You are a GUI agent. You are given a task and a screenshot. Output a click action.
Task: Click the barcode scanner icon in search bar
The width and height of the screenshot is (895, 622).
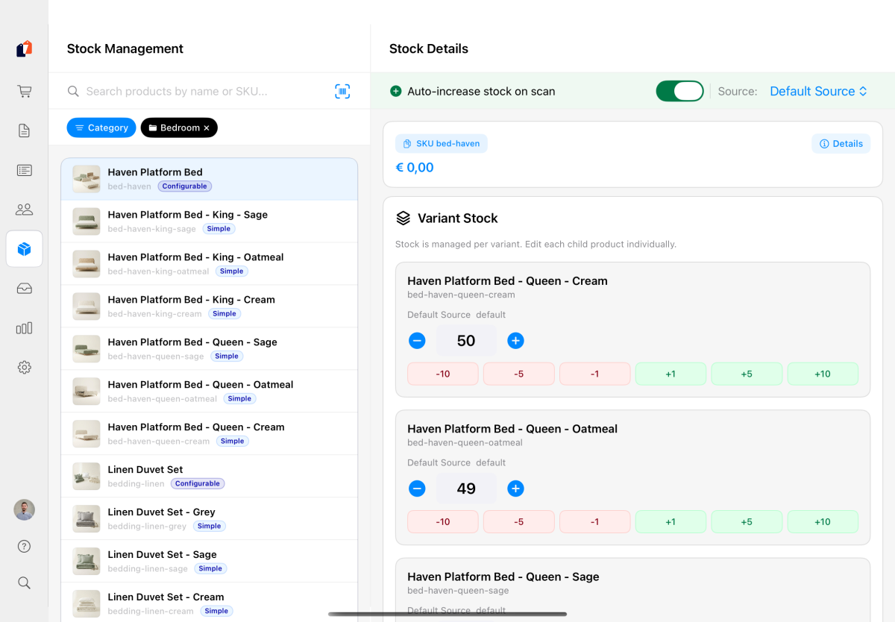click(x=342, y=91)
